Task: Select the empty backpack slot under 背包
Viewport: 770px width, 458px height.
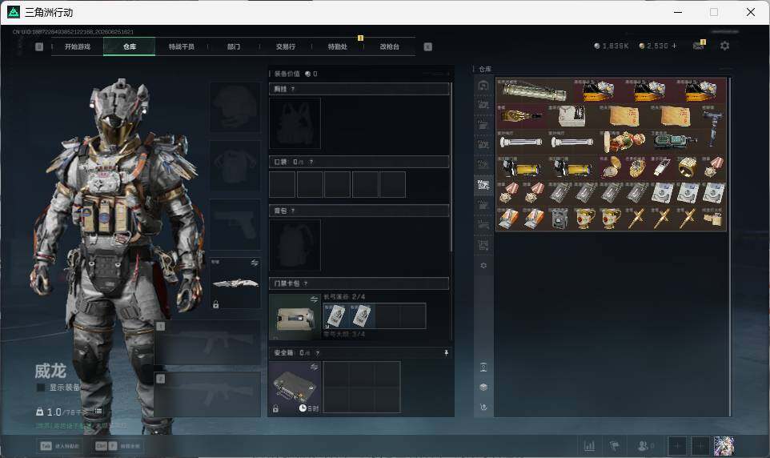Action: (x=295, y=245)
